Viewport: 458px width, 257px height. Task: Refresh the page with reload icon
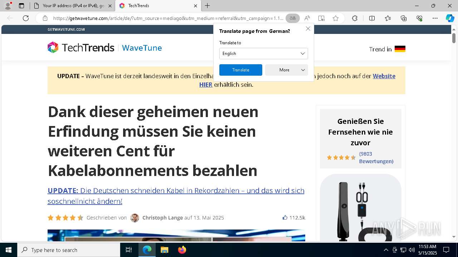[26, 18]
